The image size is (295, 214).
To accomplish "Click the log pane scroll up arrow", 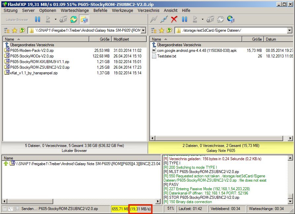I will click(x=290, y=158).
